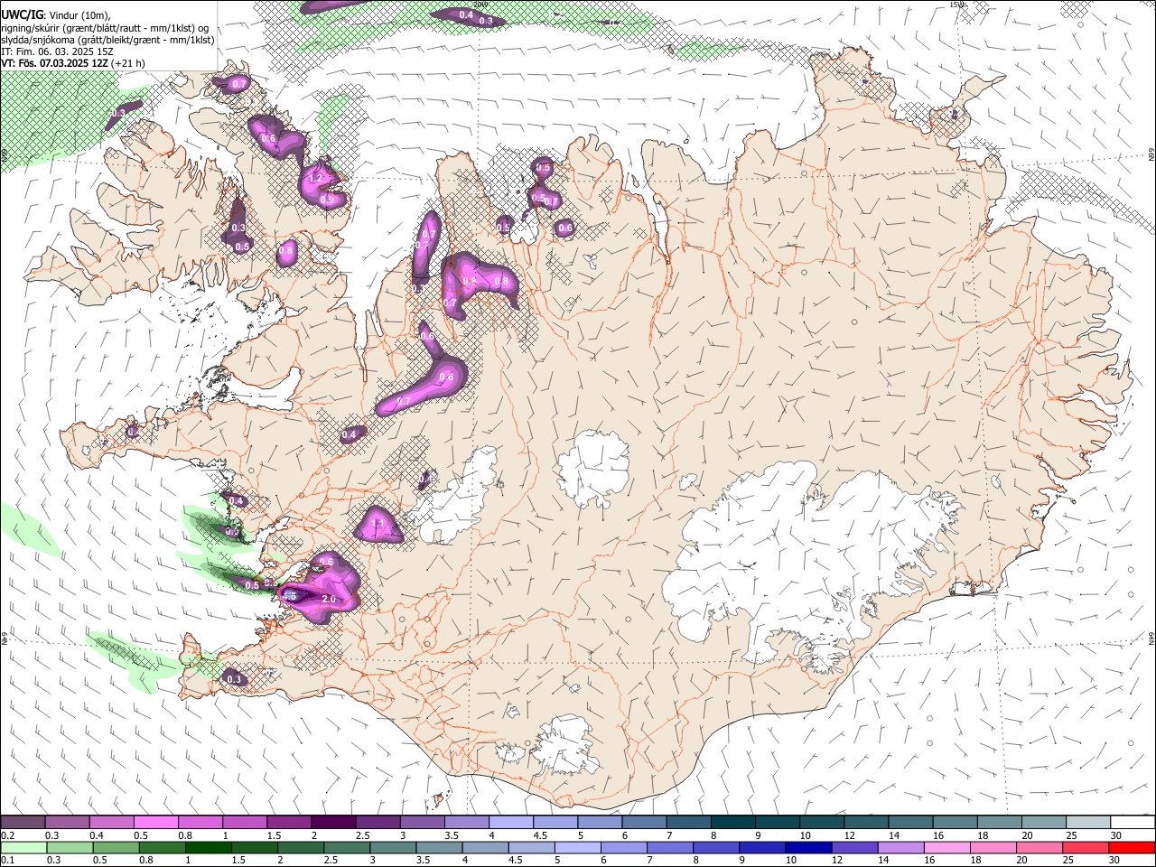The image size is (1156, 867).
Task: Click the purple 1.5 swatch in top legend row
Action: (289, 823)
